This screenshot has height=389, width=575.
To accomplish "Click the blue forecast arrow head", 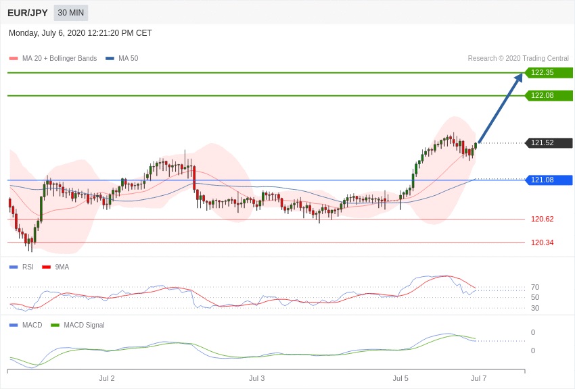I will (518, 78).
